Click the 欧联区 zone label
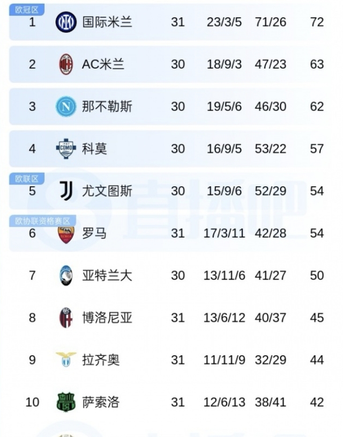 pyautogui.click(x=26, y=179)
